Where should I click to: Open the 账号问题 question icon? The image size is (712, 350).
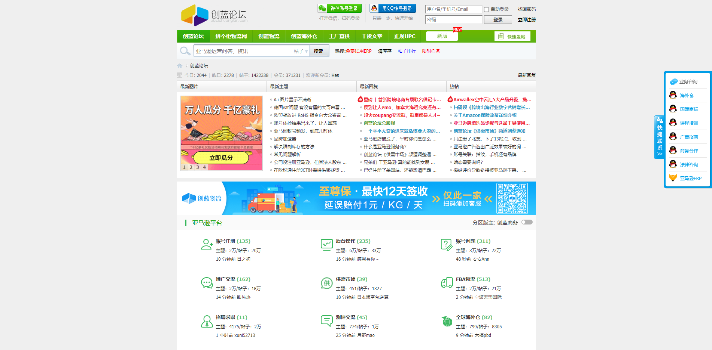pos(447,244)
